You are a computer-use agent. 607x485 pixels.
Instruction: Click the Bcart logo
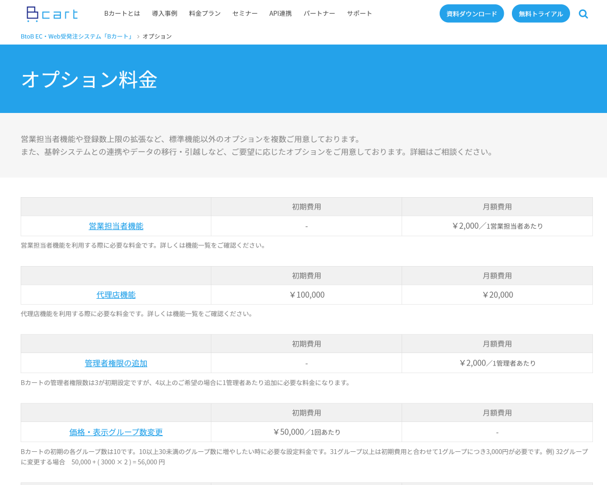pyautogui.click(x=52, y=14)
